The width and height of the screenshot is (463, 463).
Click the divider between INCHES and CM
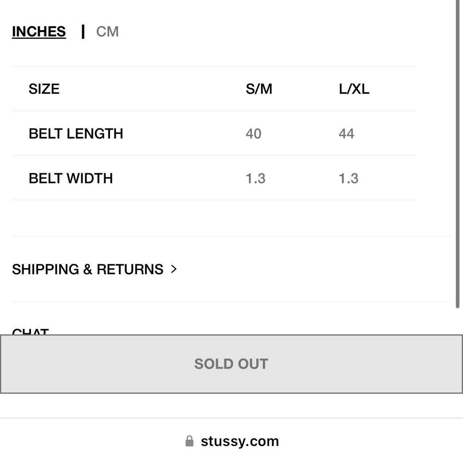[83, 31]
